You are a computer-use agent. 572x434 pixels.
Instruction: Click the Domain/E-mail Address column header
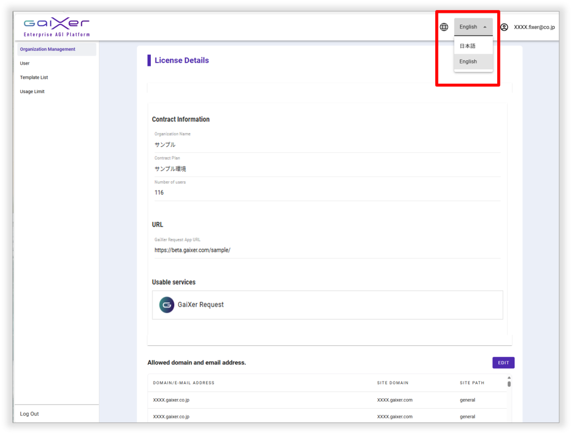184,383
